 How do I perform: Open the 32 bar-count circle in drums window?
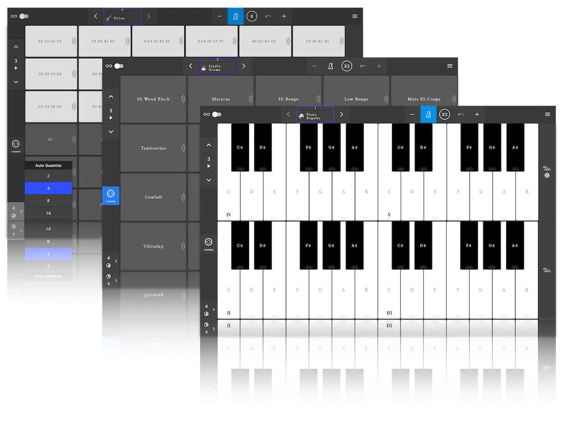(x=346, y=66)
